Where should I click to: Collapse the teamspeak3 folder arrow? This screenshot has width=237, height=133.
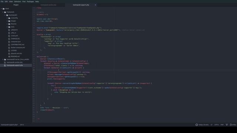coord(5,15)
